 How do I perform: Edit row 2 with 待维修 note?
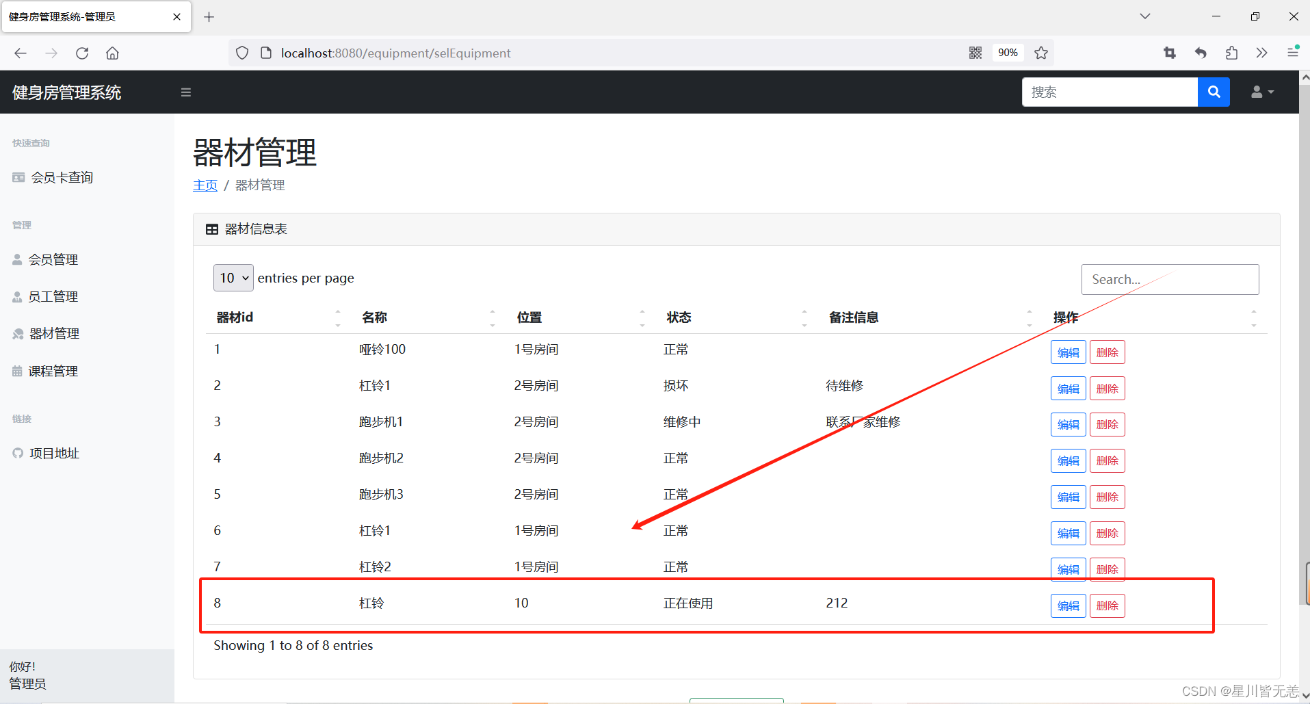[1068, 389]
